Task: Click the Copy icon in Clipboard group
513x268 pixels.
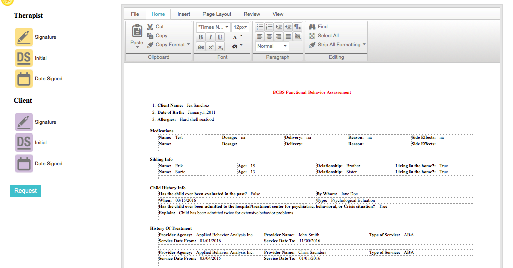Action: (x=150, y=36)
